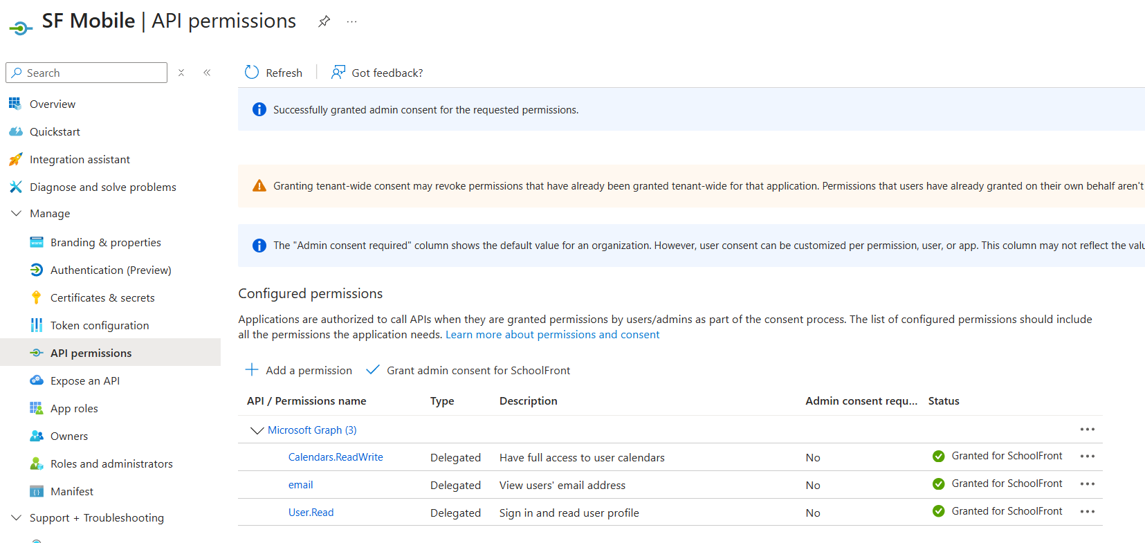Click the Manifest icon in sidebar
This screenshot has width=1145, height=543.
pyautogui.click(x=37, y=491)
